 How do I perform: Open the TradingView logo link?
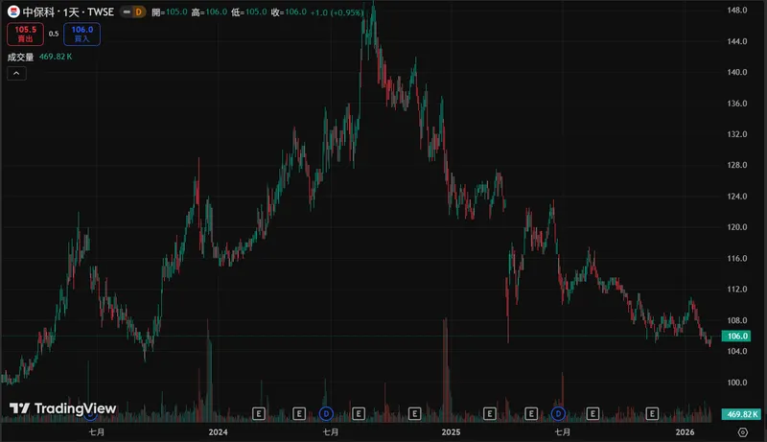pos(62,408)
